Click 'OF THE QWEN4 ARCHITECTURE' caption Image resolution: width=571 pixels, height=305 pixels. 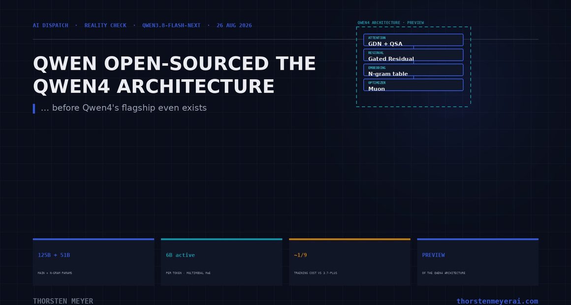click(x=444, y=273)
